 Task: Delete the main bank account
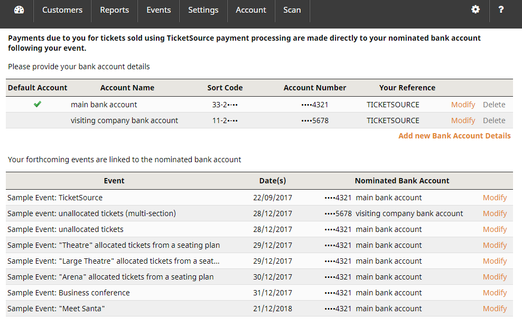[494, 105]
